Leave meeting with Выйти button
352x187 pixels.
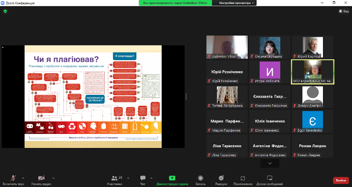[x=341, y=180]
